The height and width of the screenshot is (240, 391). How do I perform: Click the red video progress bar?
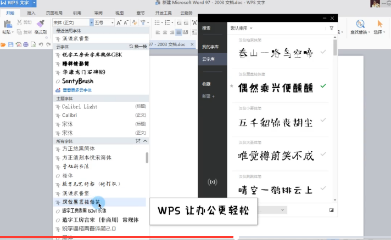[x=117, y=237]
